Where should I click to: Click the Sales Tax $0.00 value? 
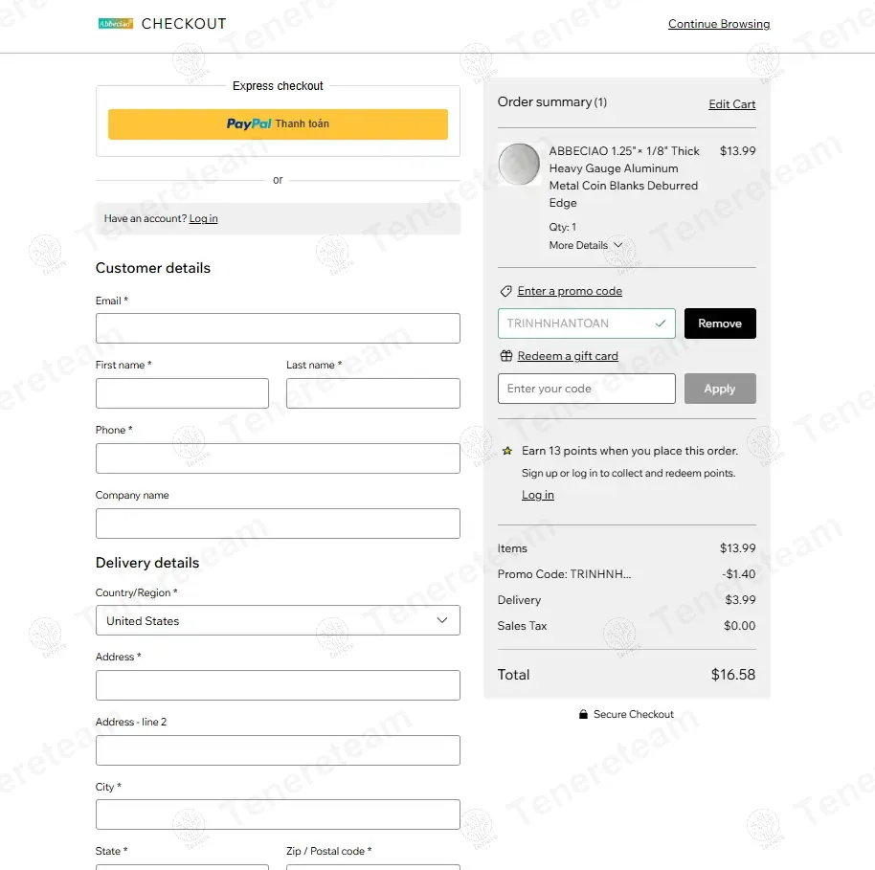pyautogui.click(x=739, y=626)
